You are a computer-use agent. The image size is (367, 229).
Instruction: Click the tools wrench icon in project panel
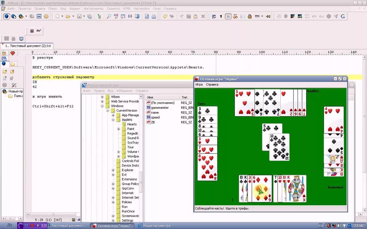pyautogui.click(x=14, y=85)
